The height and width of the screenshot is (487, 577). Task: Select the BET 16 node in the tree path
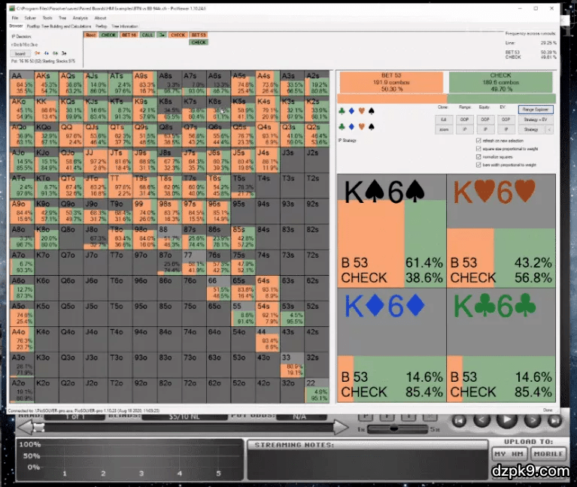129,35
